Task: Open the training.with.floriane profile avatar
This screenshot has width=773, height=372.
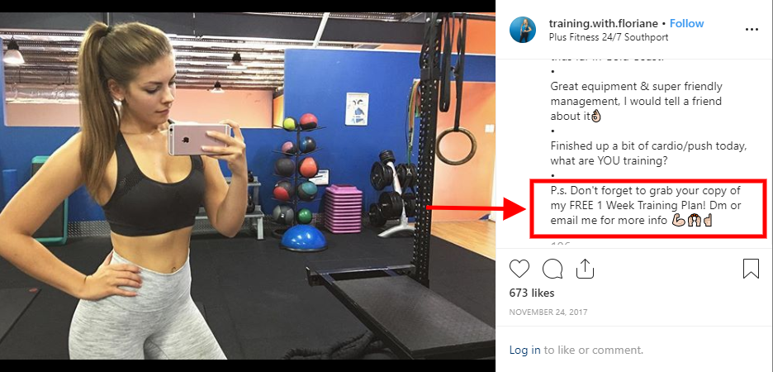Action: click(523, 30)
